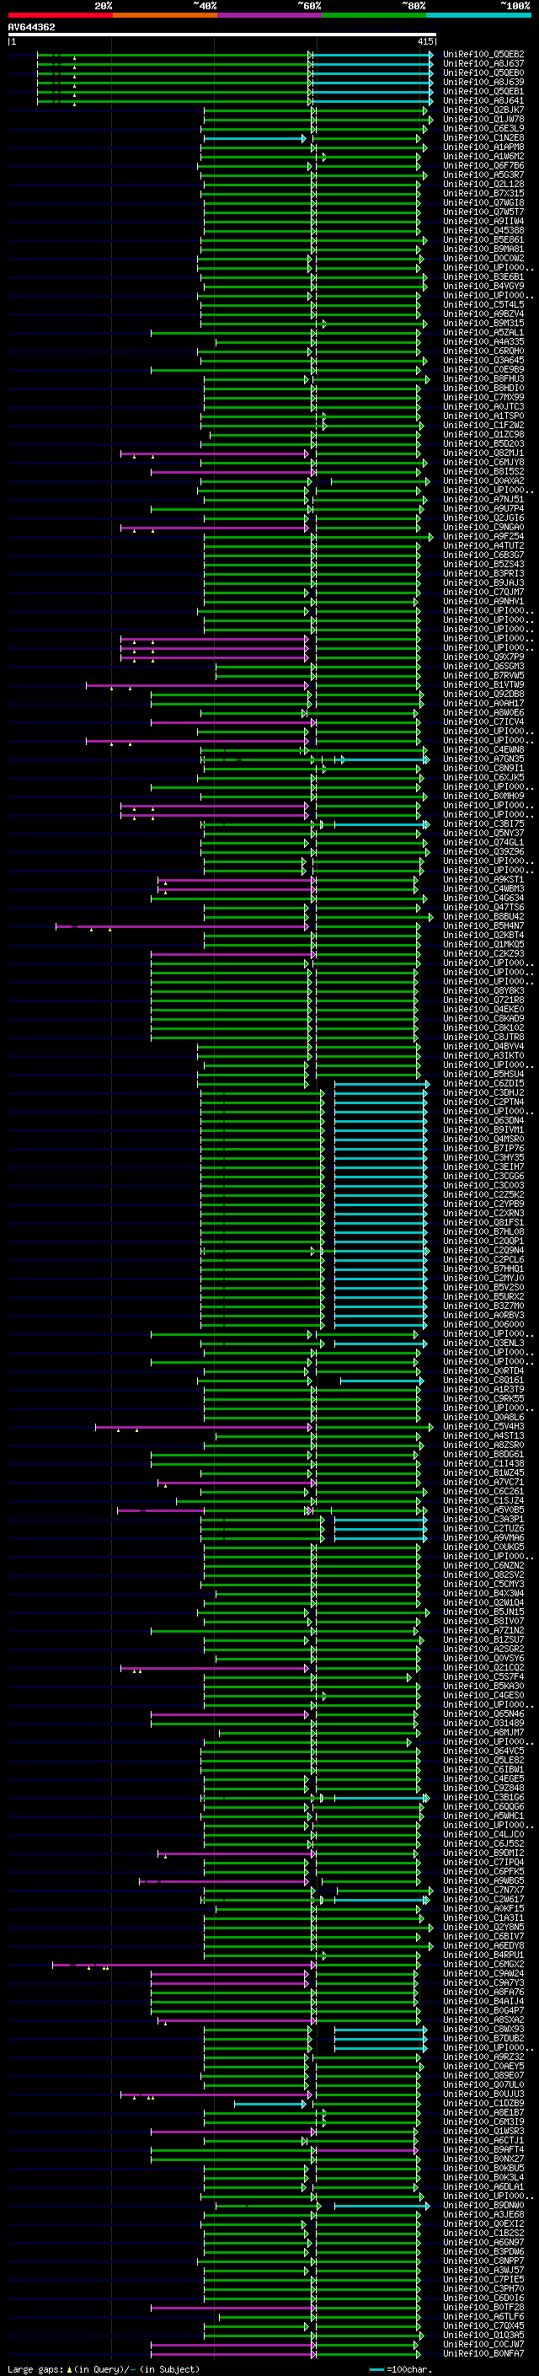Pick the UniRef100_B4VGY9 row label
Viewport: 539px width, 2376px height.
point(483,286)
